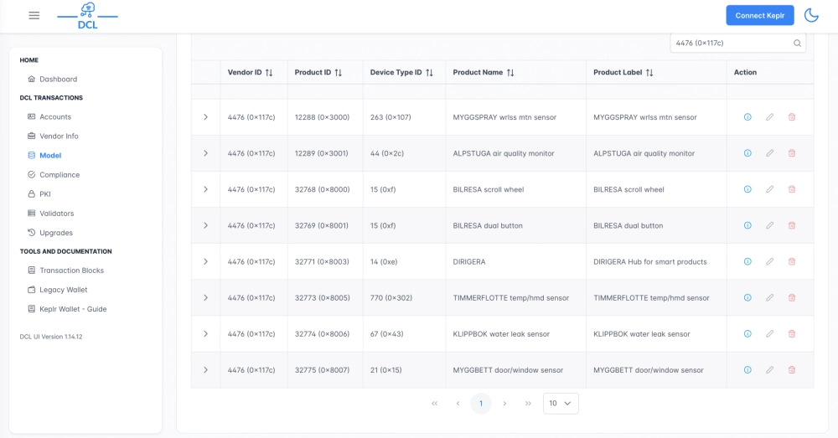Image resolution: width=838 pixels, height=438 pixels.
Task: Expand the KLIPPBOK water leak sensor row
Action: (205, 333)
